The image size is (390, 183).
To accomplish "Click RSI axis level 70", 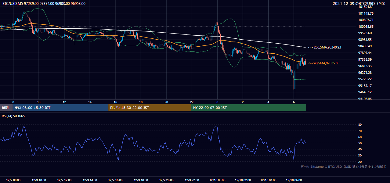I will point(360,131).
